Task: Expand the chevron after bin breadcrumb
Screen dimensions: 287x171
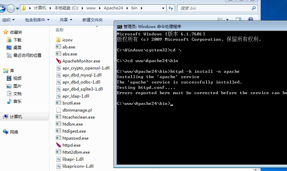Action: pos(141,8)
